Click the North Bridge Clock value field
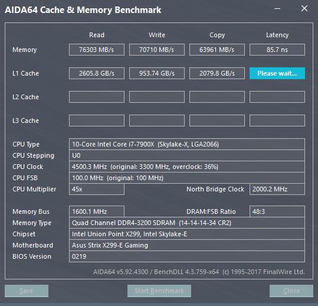This screenshot has height=306, width=318. coord(277,189)
